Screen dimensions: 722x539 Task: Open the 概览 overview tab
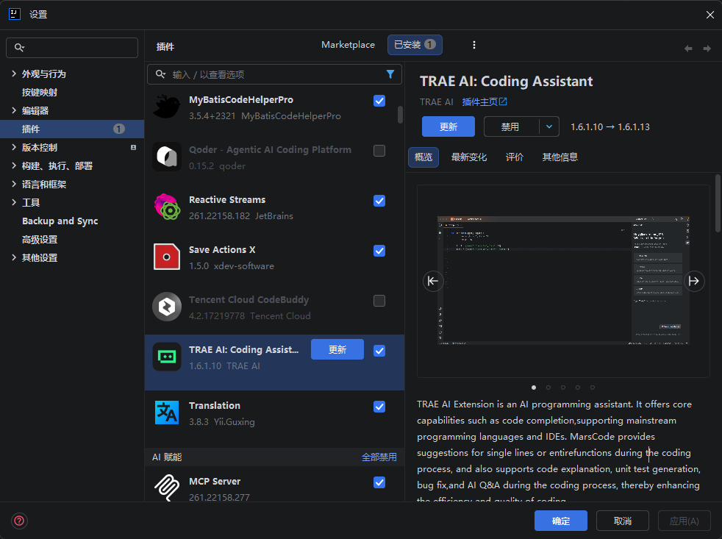(423, 157)
